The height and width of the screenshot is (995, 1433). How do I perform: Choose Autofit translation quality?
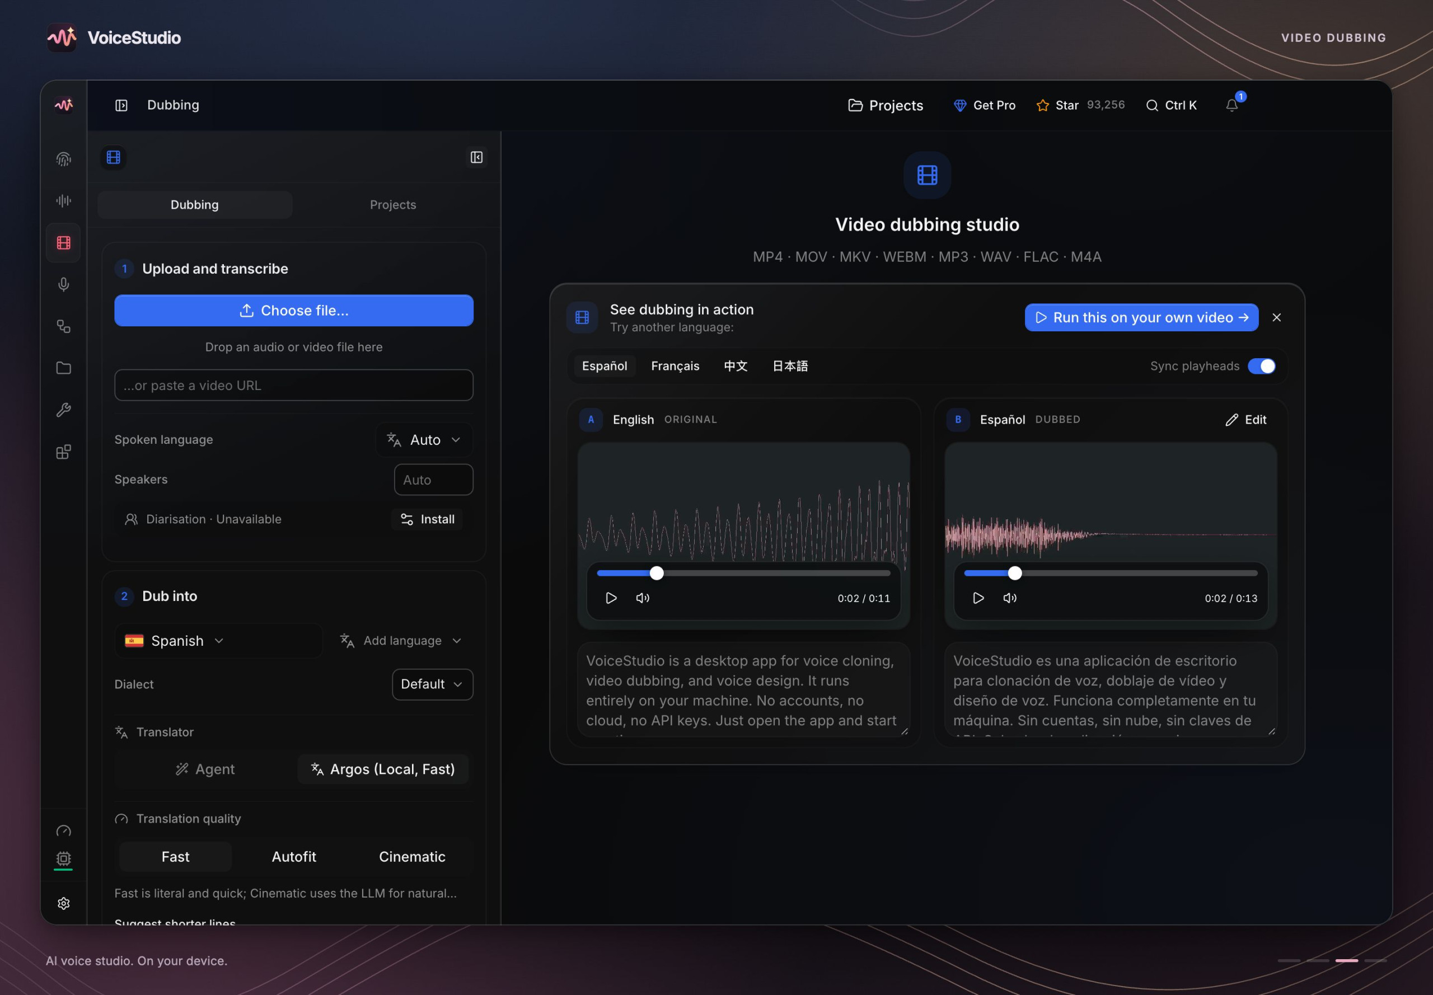[x=294, y=857]
